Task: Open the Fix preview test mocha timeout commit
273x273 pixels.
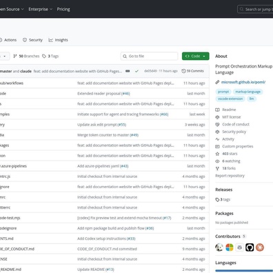Action: click(119, 218)
